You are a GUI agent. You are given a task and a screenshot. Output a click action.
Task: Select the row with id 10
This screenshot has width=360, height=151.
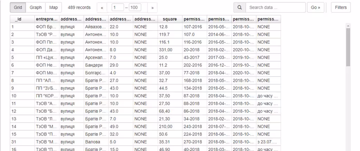[22, 96]
